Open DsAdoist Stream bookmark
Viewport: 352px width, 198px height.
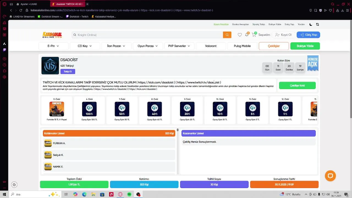coord(50,16)
